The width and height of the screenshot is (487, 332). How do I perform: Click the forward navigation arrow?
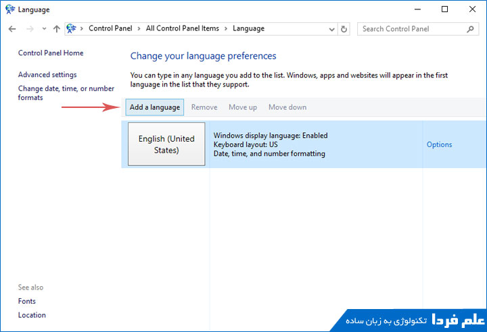(29, 29)
